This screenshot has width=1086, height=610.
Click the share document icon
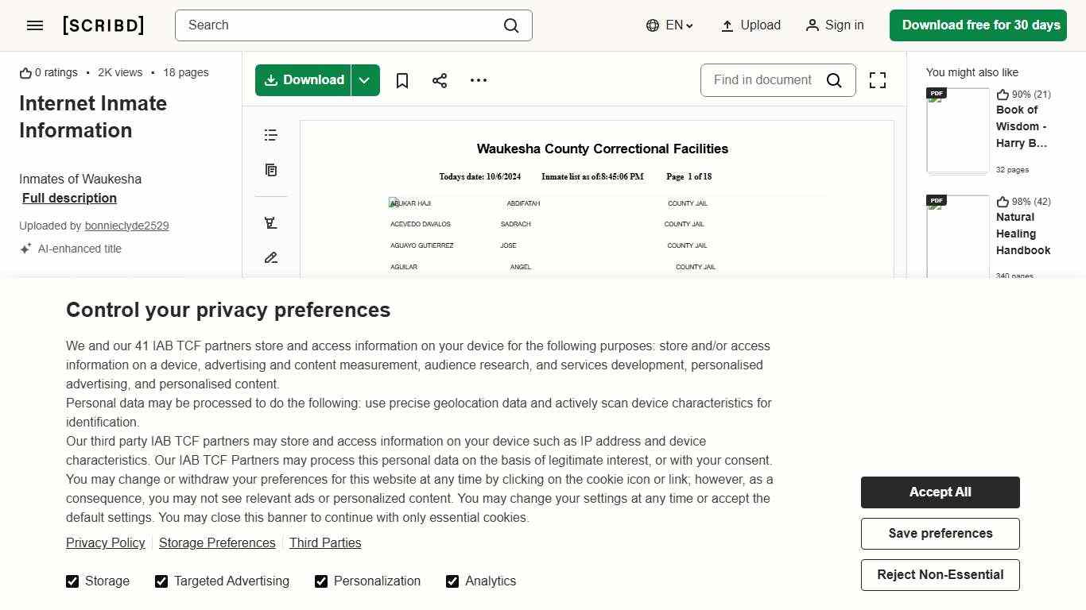coord(440,80)
